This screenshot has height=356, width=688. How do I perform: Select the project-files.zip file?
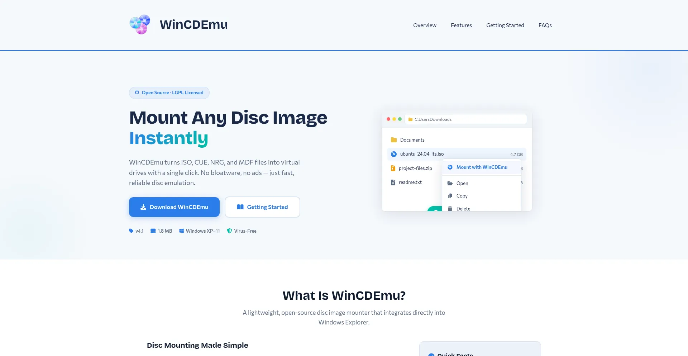point(415,168)
